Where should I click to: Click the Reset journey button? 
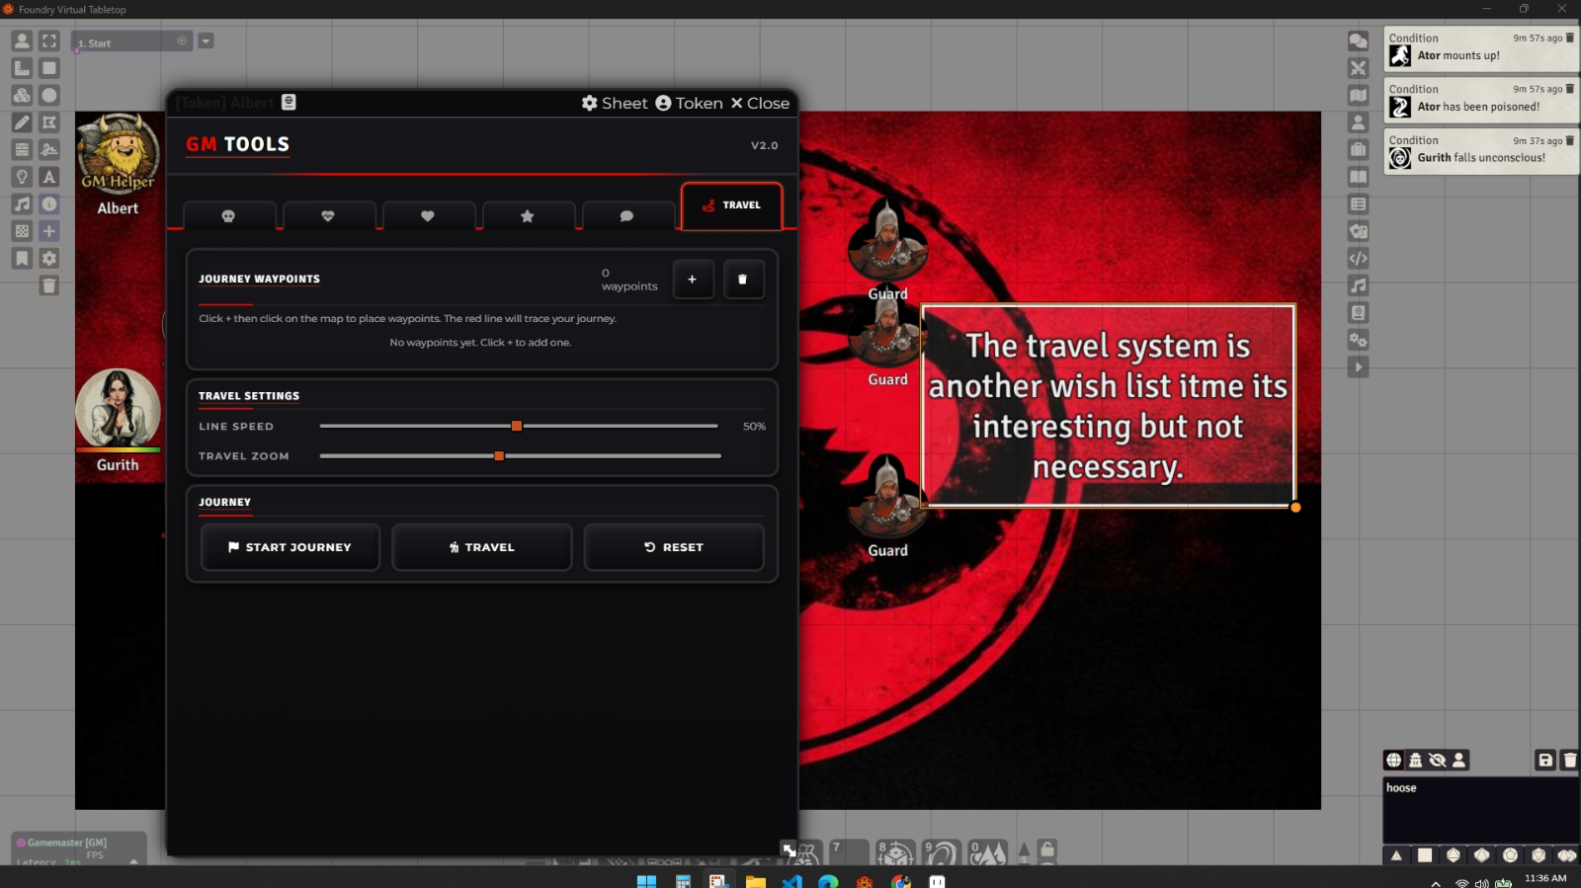point(674,547)
